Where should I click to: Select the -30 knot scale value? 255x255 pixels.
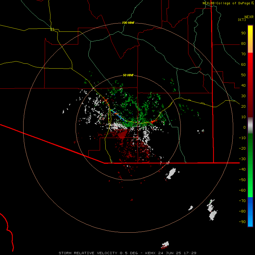coord(242,159)
